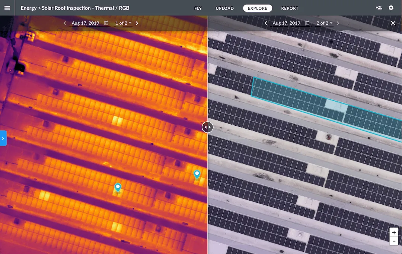Image resolution: width=402 pixels, height=254 pixels.
Task: Open the calendar picker on the RGB panel
Action: coord(307,23)
